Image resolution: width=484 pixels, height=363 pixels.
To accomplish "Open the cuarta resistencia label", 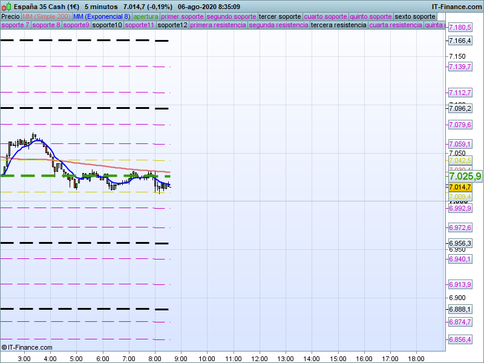I will tap(396, 25).
